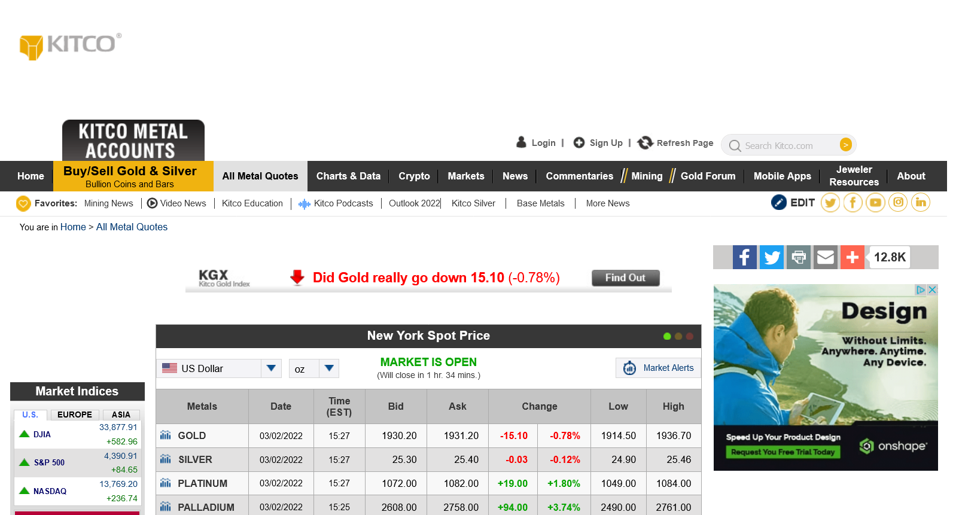Open the GOLD chart icon

(x=166, y=435)
